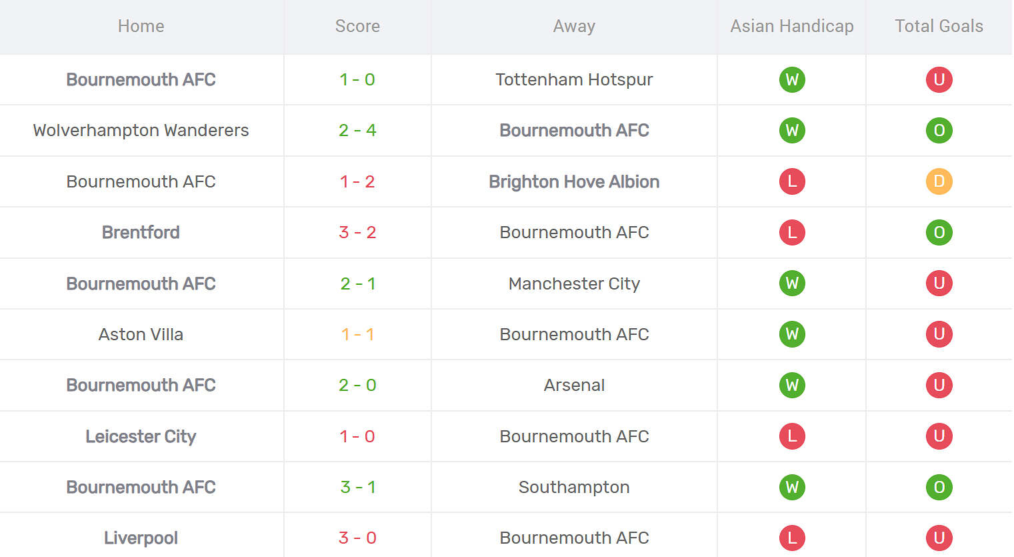Image resolution: width=1014 pixels, height=557 pixels.
Task: Click the green O badge in Southampton row
Action: pyautogui.click(x=939, y=487)
